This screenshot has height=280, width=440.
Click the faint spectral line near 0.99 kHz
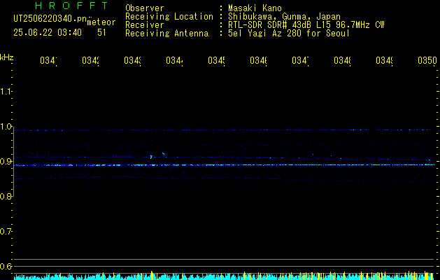225,130
